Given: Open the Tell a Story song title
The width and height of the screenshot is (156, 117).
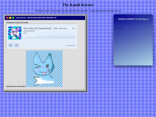Looking at the screenshot, I should tap(37, 28).
